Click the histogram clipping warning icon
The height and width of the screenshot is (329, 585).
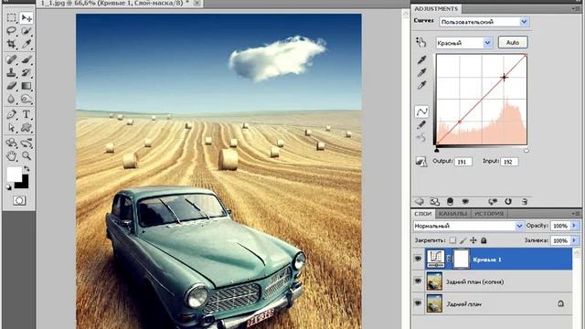tap(420, 162)
